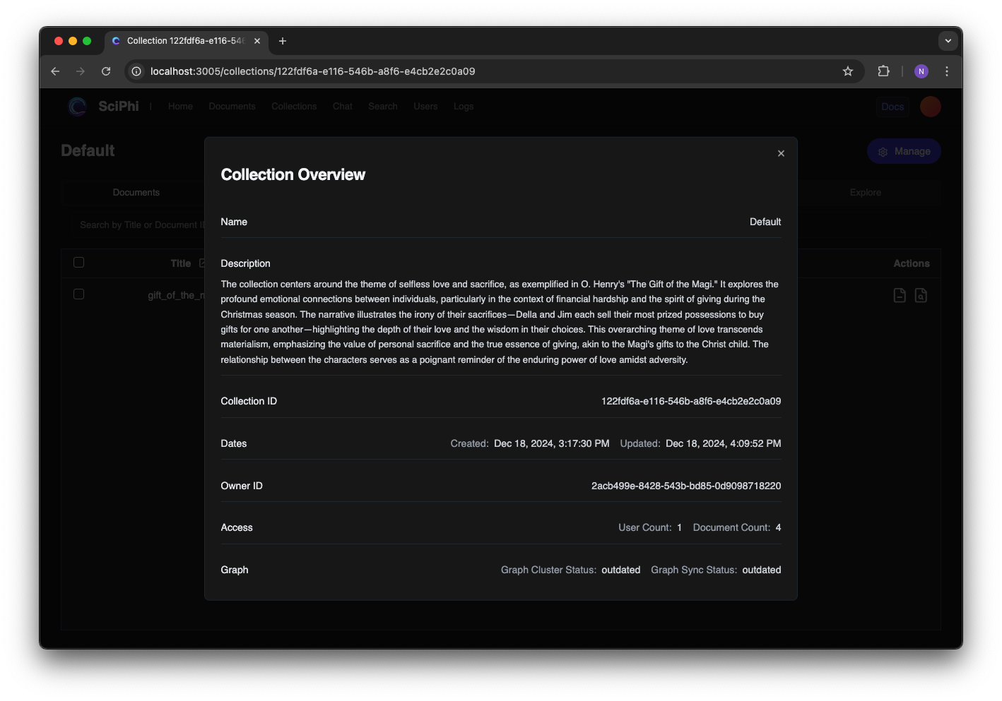1002x701 pixels.
Task: Toggle the select-all checkbox in table header
Action: tap(78, 263)
